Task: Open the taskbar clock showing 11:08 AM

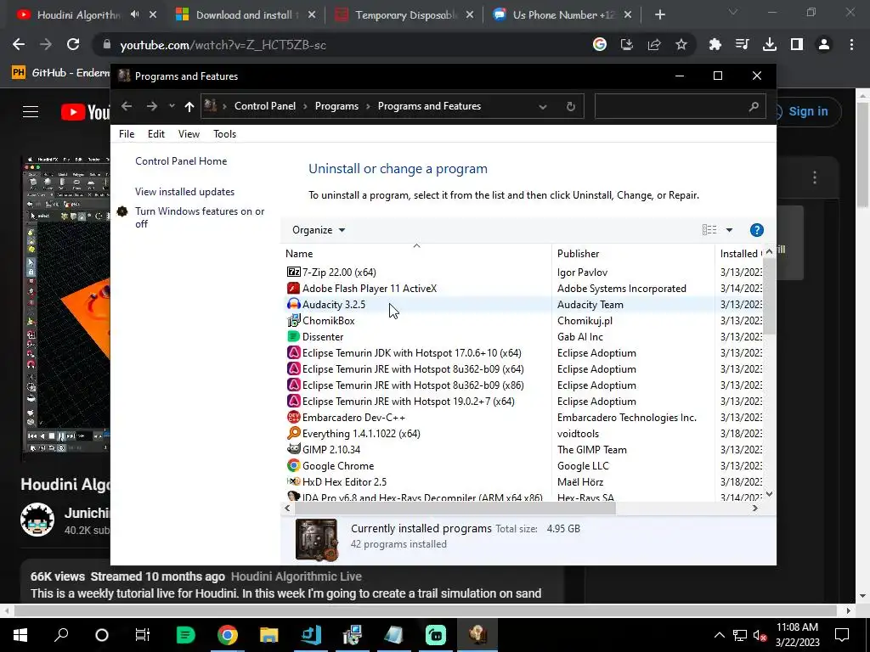Action: click(797, 635)
